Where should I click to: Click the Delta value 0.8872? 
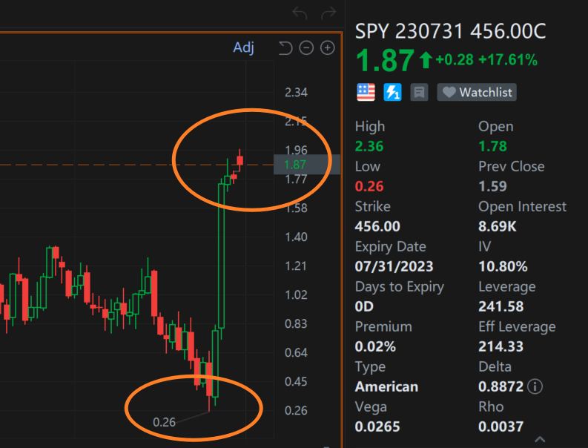click(501, 387)
